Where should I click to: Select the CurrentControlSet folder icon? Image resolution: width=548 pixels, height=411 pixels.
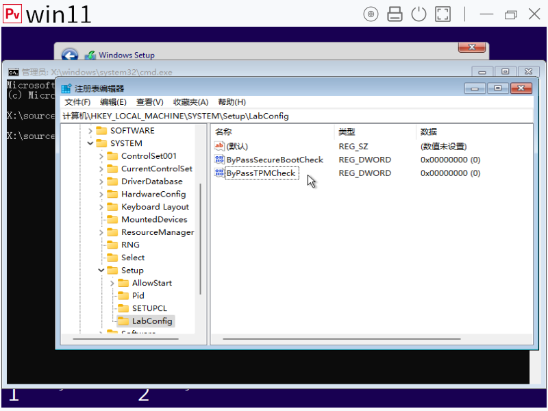(x=112, y=169)
